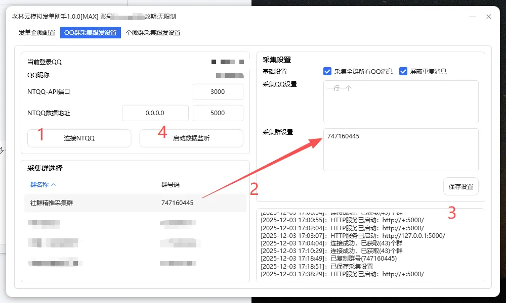Select the port field showing 5000
The height and width of the screenshot is (303, 506).
218,113
